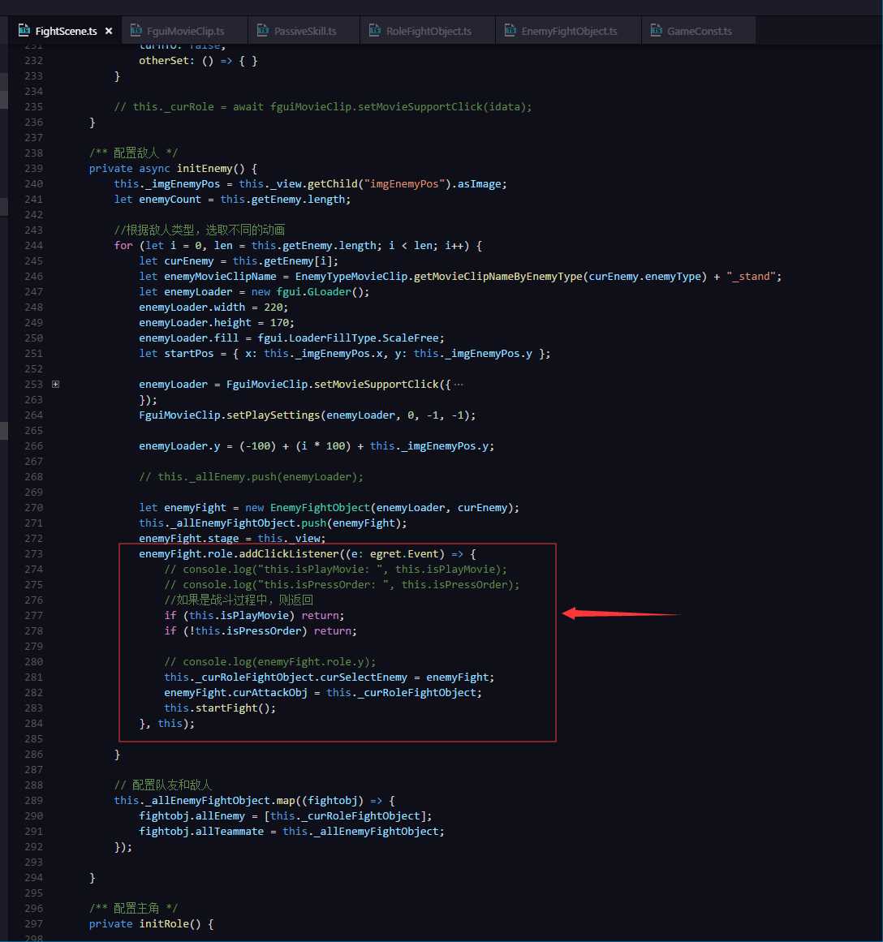
Task: Close the FightScene.ts tab
Action: (109, 31)
